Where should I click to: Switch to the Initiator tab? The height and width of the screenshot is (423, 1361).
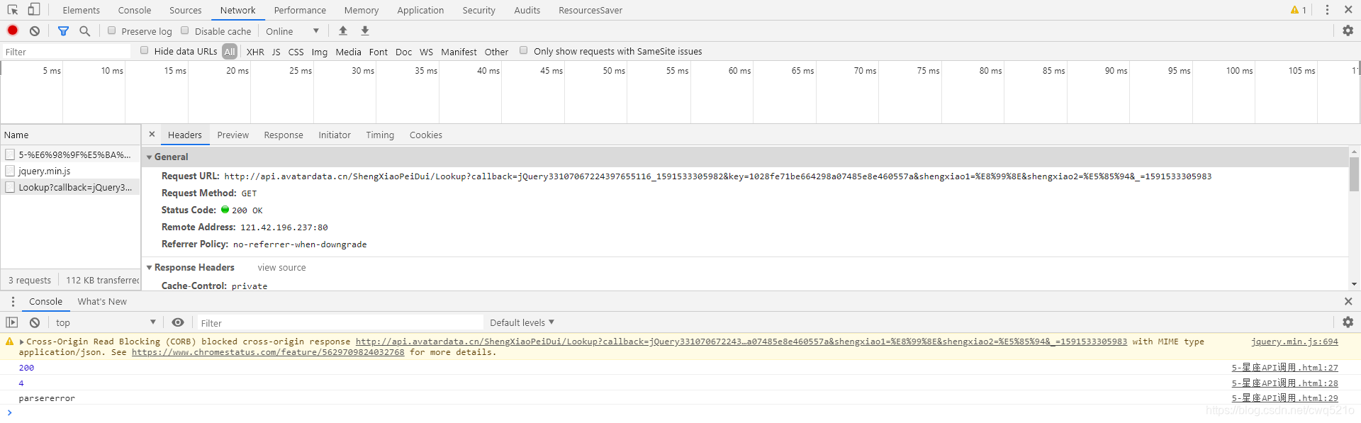[335, 135]
